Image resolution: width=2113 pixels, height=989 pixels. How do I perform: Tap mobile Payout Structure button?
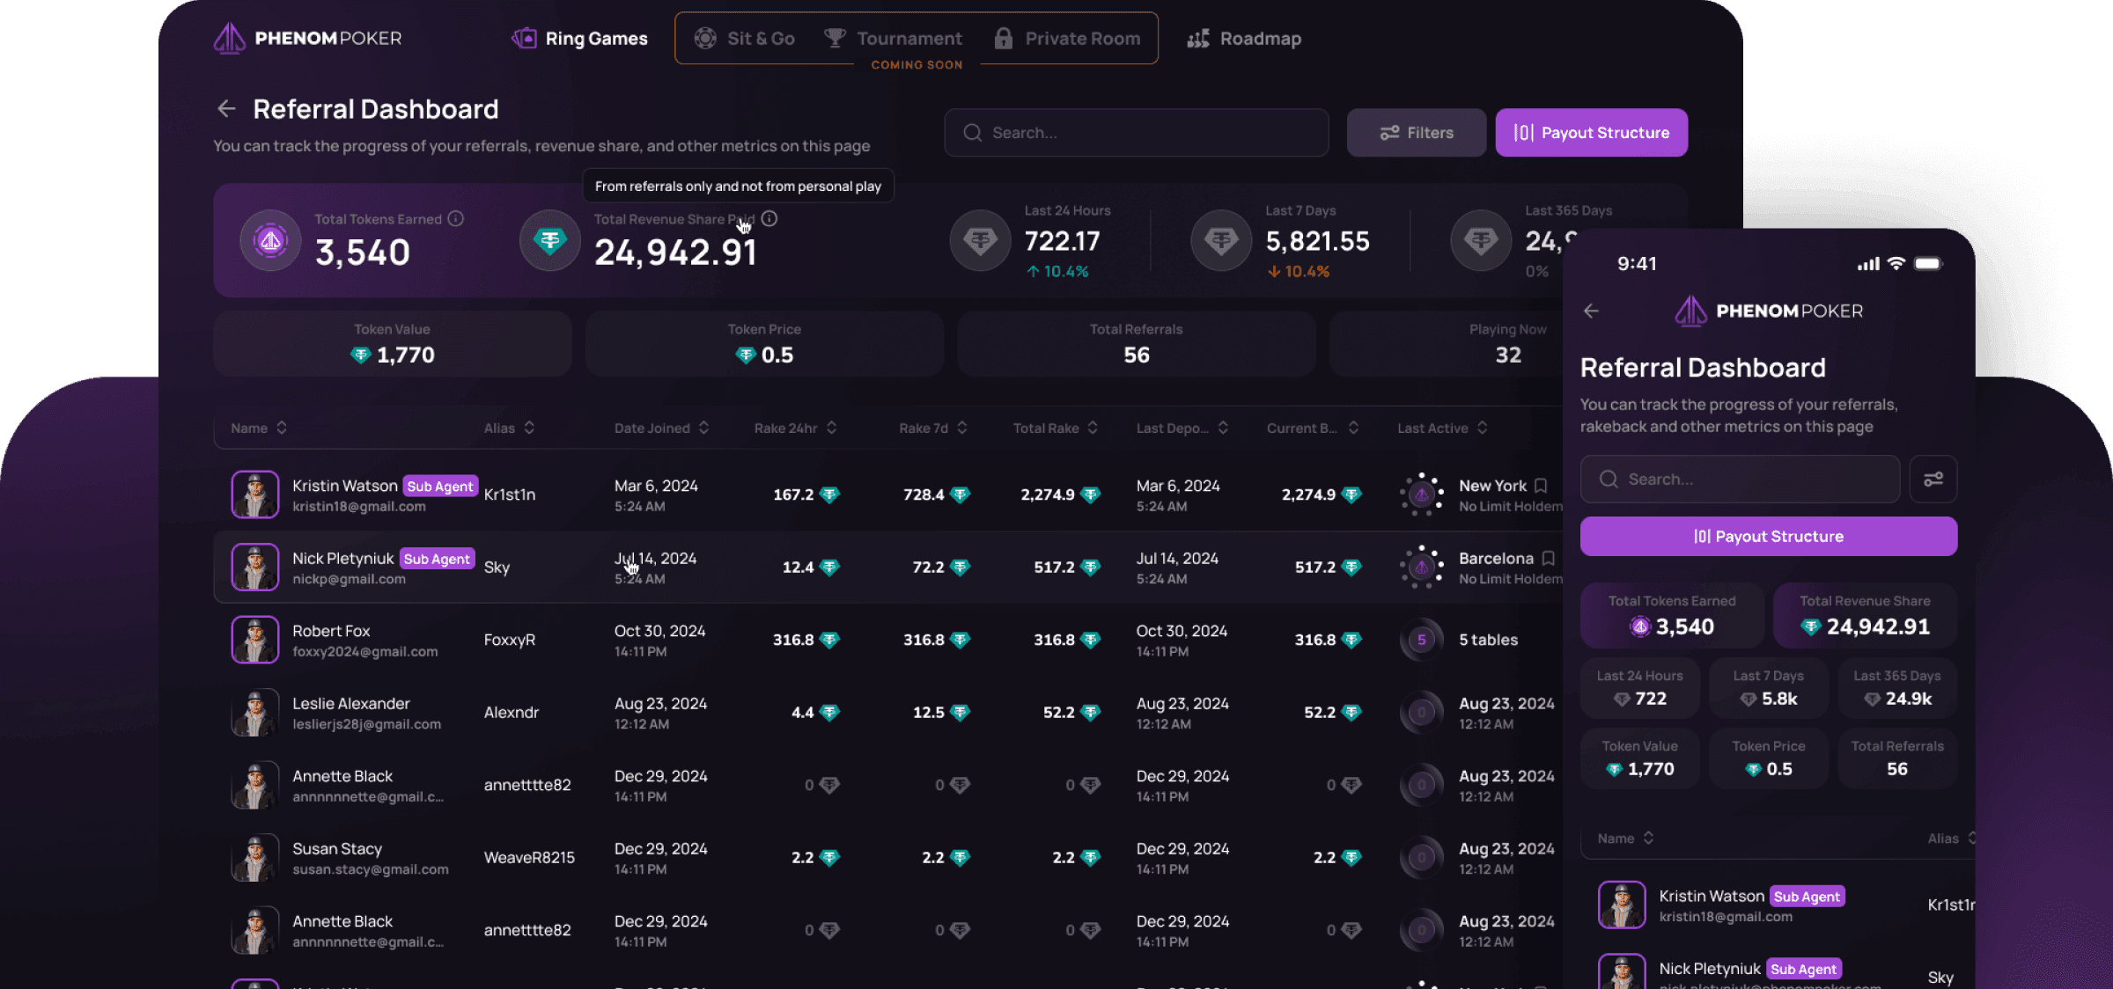tap(1768, 536)
